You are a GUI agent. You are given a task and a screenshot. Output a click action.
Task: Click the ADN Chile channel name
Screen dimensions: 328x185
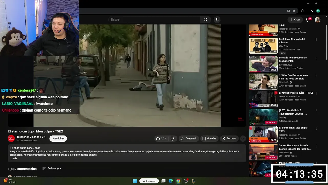point(284,46)
